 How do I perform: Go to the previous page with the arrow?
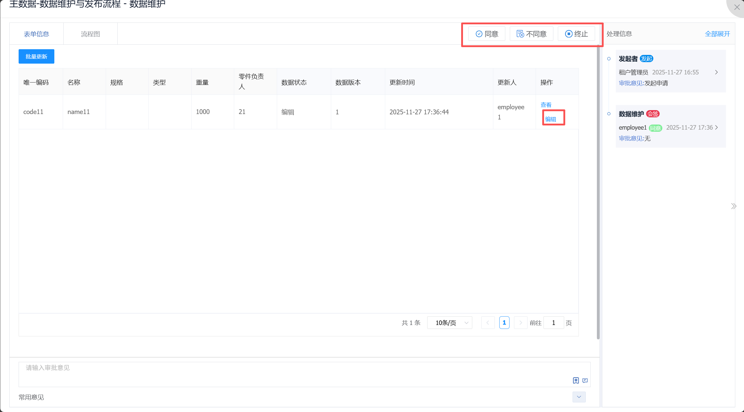(x=488, y=323)
